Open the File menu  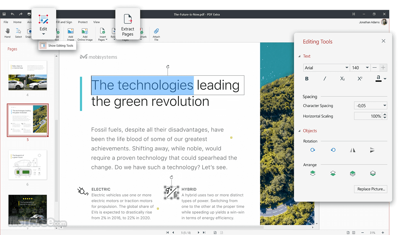click(x=6, y=22)
